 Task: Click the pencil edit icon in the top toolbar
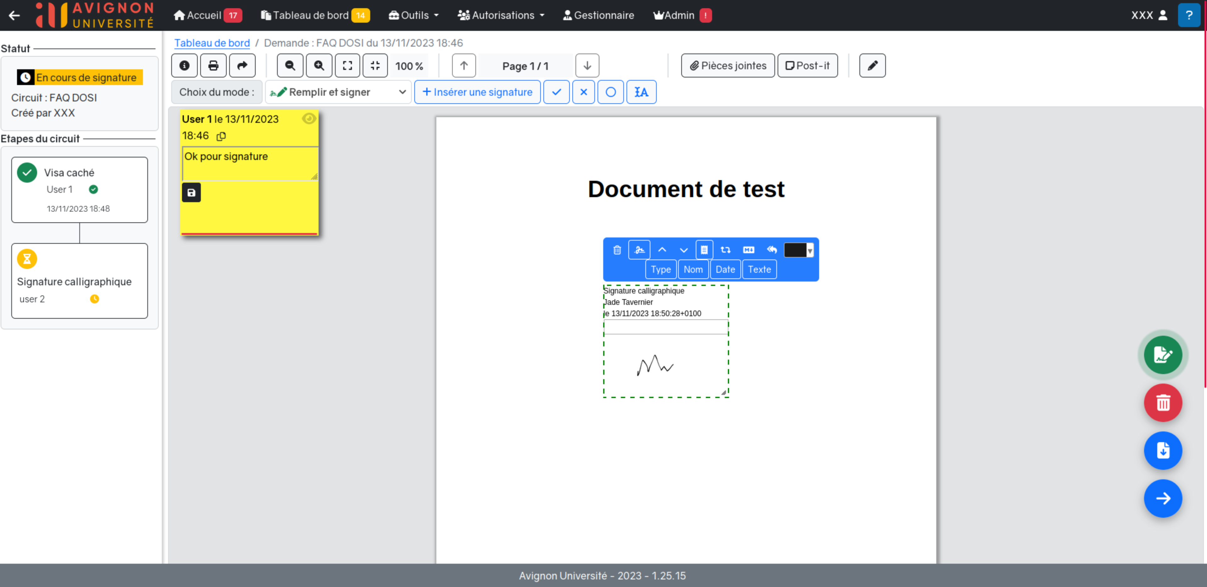coord(872,66)
